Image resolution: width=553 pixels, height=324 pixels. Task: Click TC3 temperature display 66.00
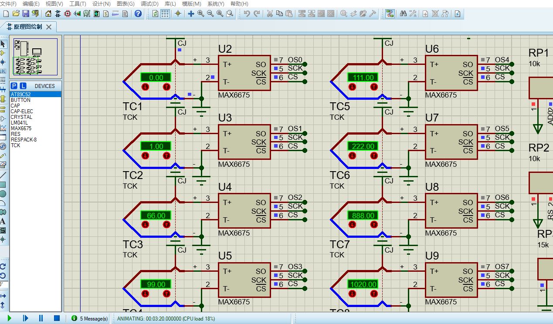tap(156, 215)
